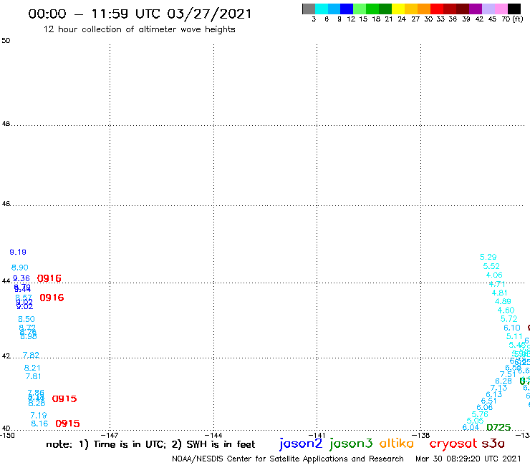Click the 6.28 wave height value

click(x=503, y=381)
